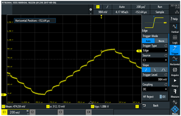Click the TL trigger level marker
The image size is (181, 116).
139,51
